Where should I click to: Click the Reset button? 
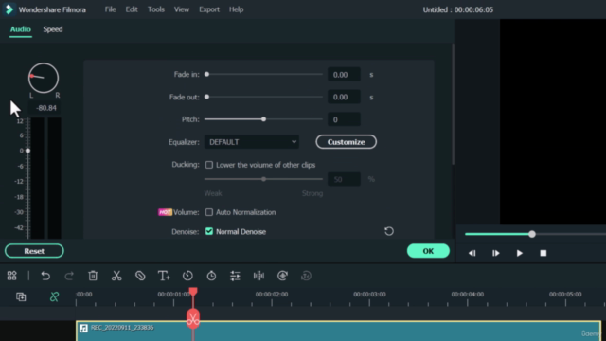(x=34, y=251)
